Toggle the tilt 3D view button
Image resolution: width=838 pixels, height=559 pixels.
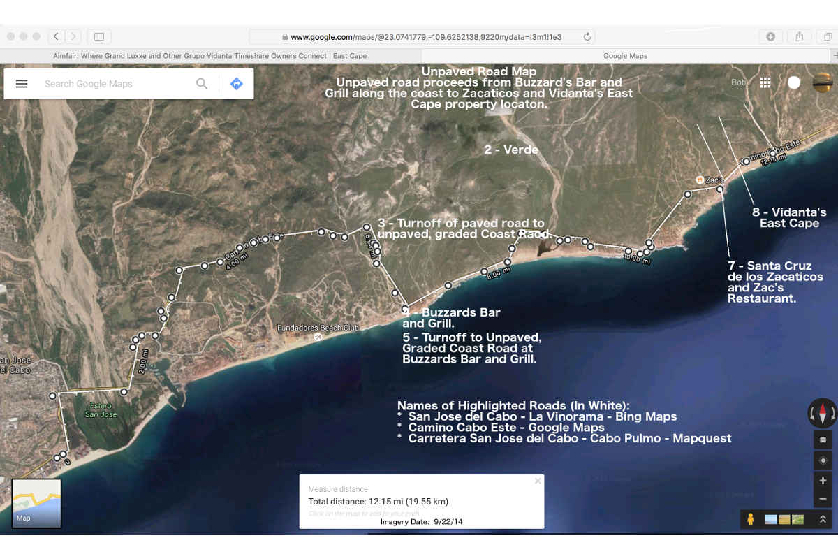pyautogui.click(x=823, y=440)
